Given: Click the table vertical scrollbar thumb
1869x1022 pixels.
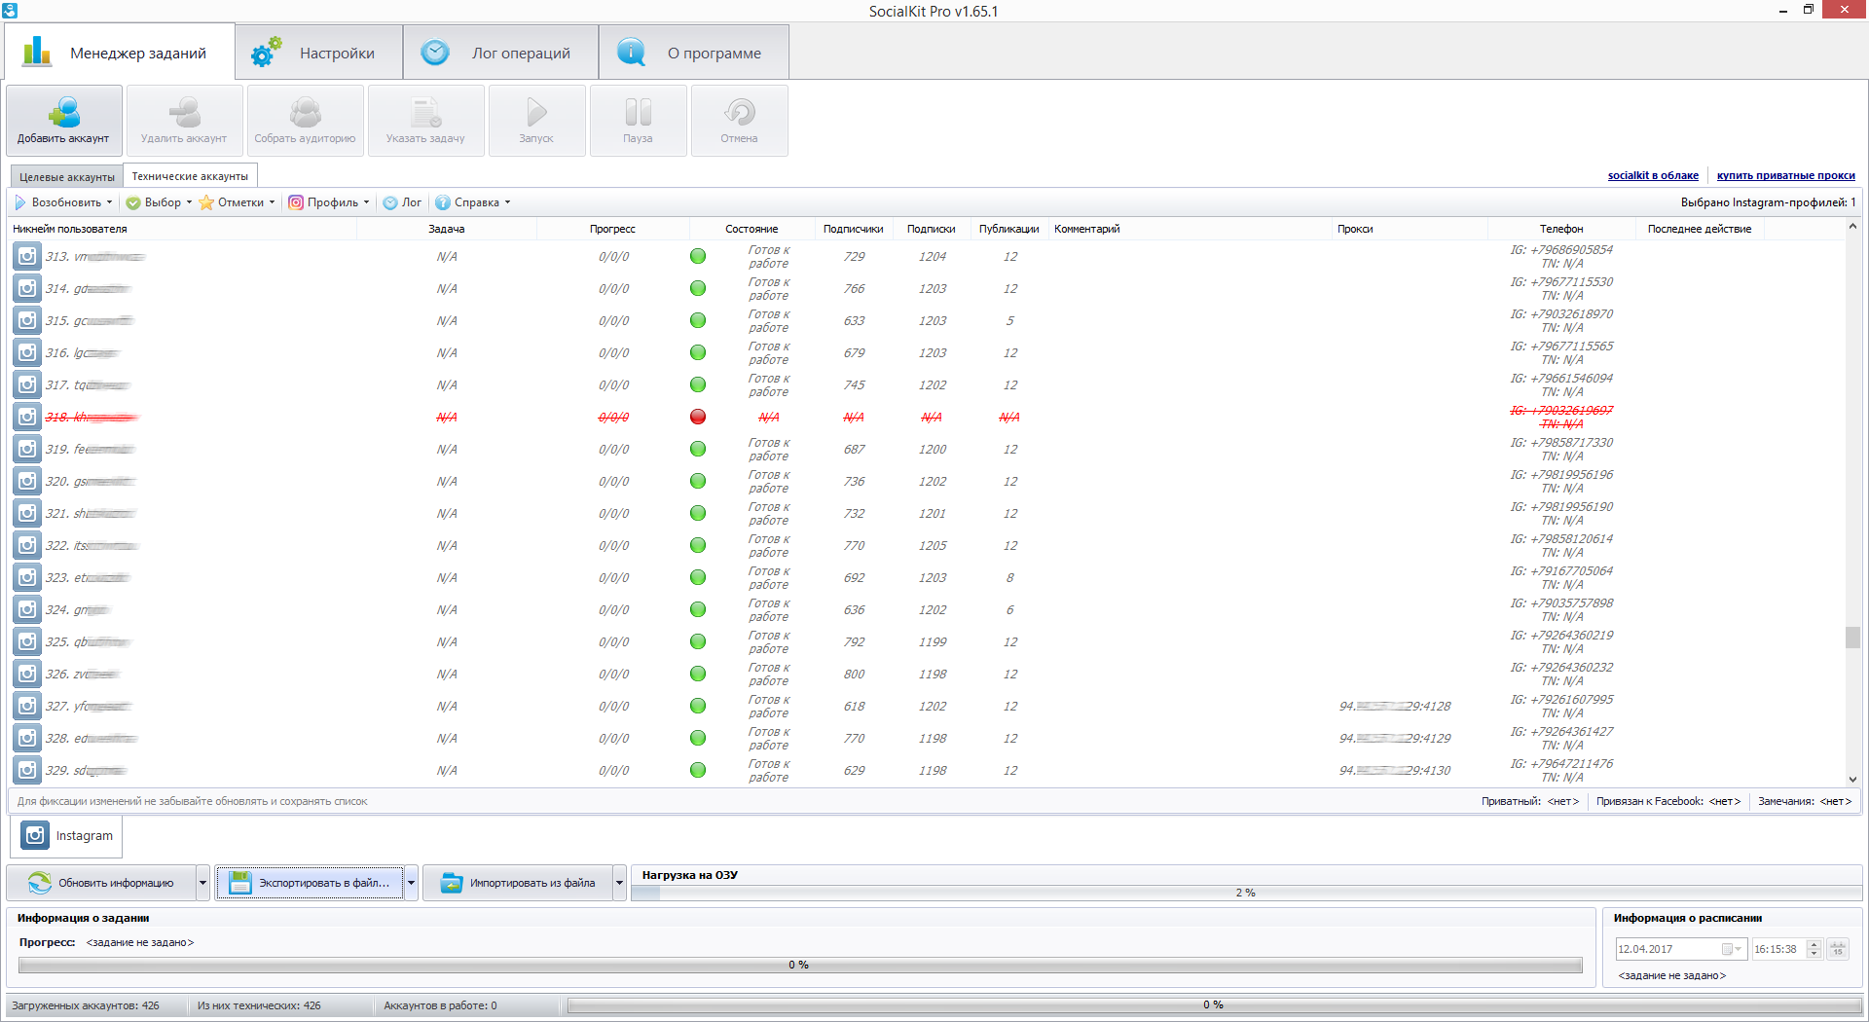Looking at the screenshot, I should (1852, 638).
